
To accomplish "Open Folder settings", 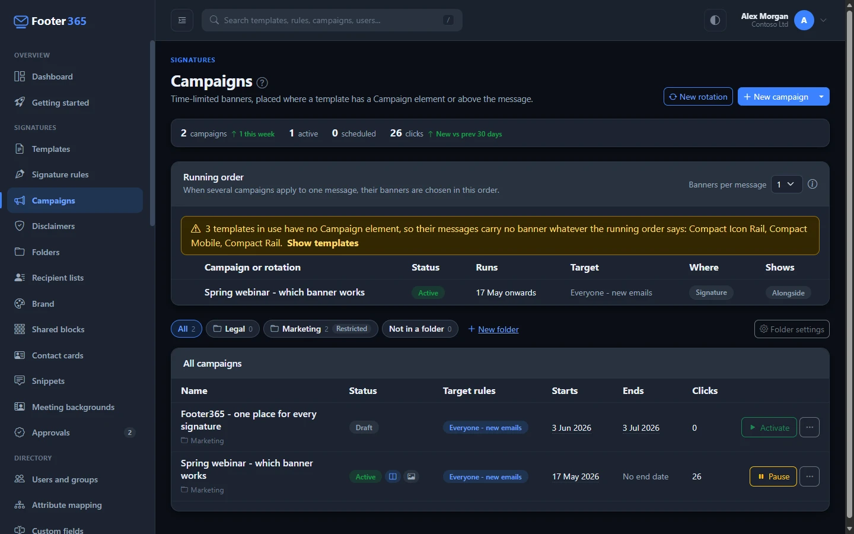I will coord(792,329).
